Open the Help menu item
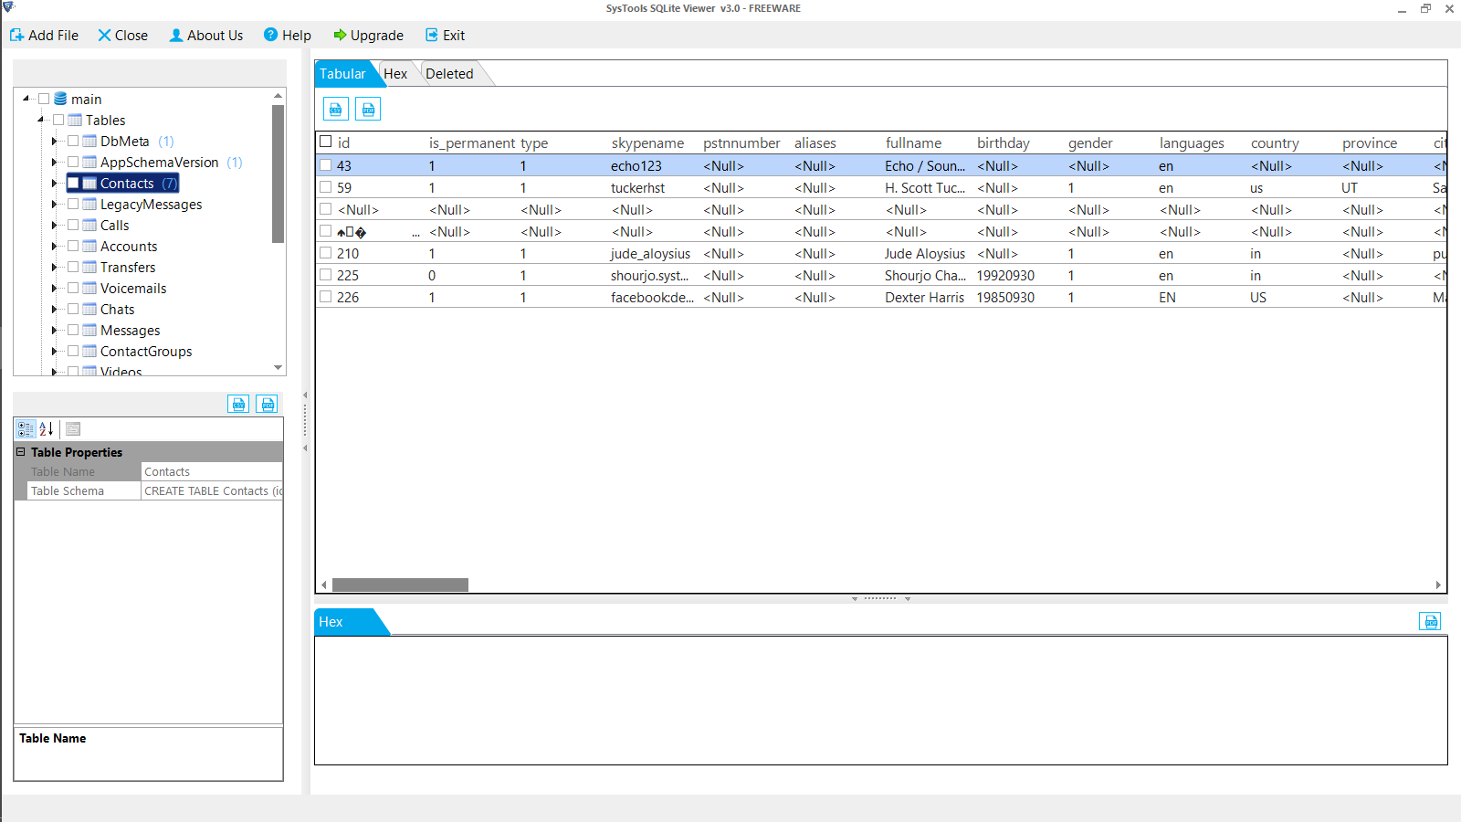The image size is (1461, 822). [x=288, y=36]
